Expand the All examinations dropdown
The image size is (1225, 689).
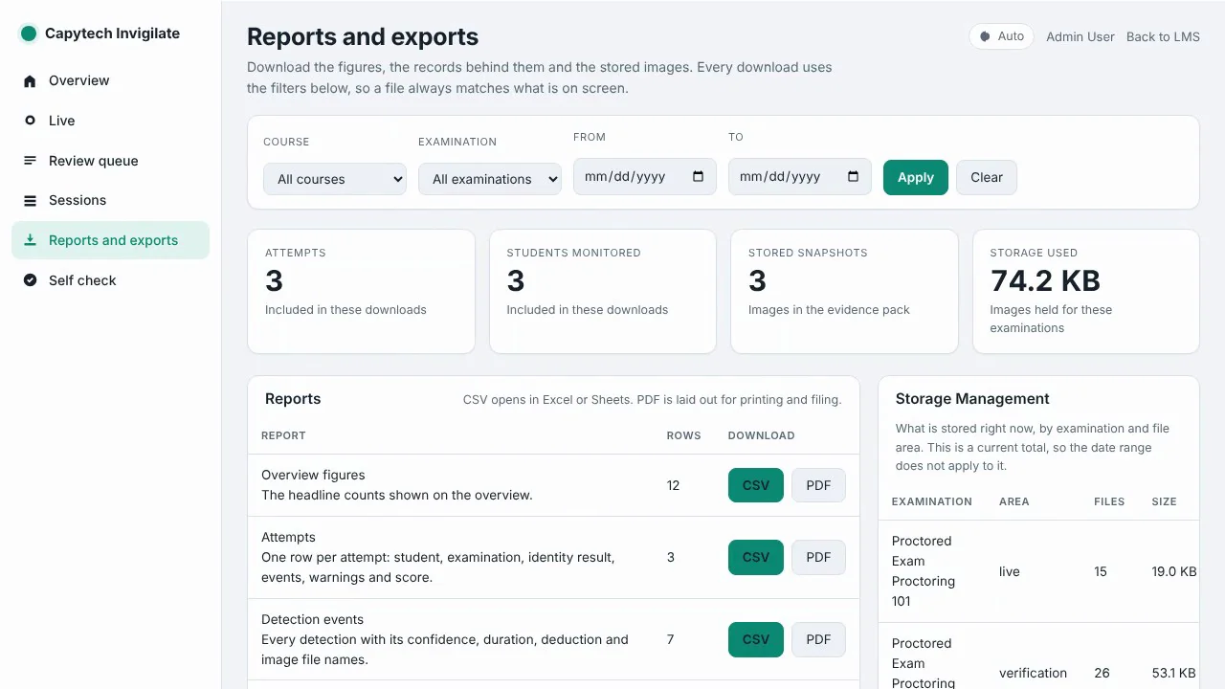click(x=490, y=179)
